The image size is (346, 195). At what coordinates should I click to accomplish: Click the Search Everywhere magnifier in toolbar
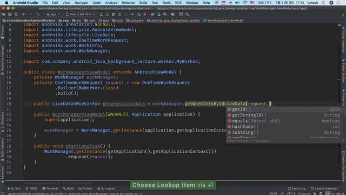pos(187,15)
